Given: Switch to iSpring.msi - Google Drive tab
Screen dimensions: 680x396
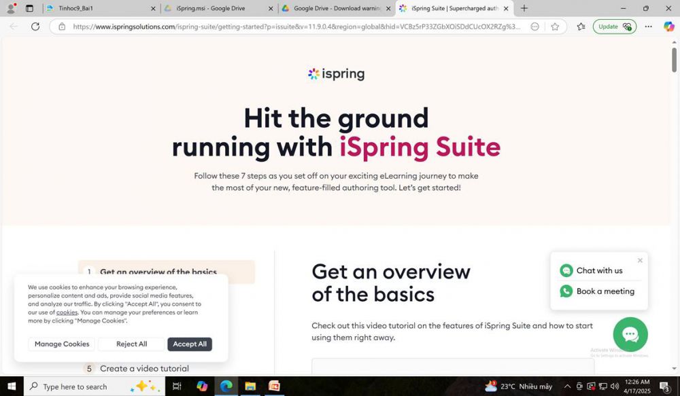Looking at the screenshot, I should pos(218,8).
